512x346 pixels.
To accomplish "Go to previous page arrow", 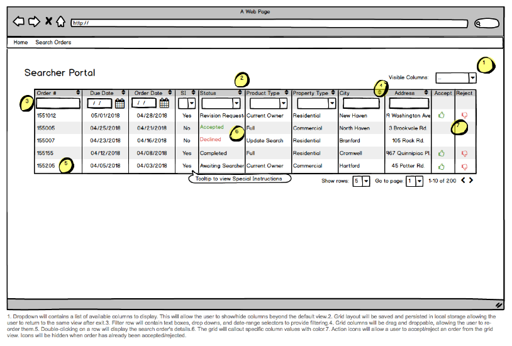I will (463, 181).
